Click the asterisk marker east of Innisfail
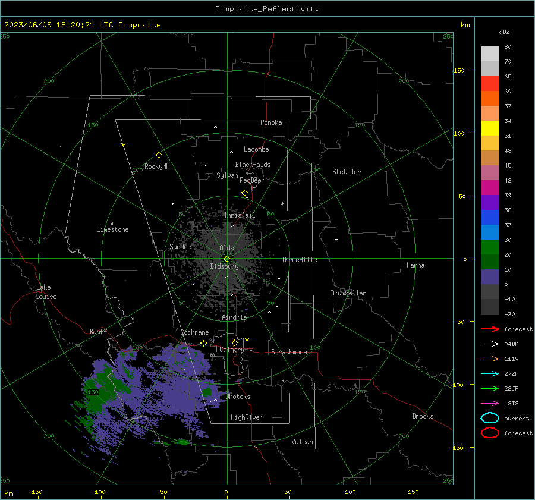Viewport: 535px width, 500px height. coord(282,204)
